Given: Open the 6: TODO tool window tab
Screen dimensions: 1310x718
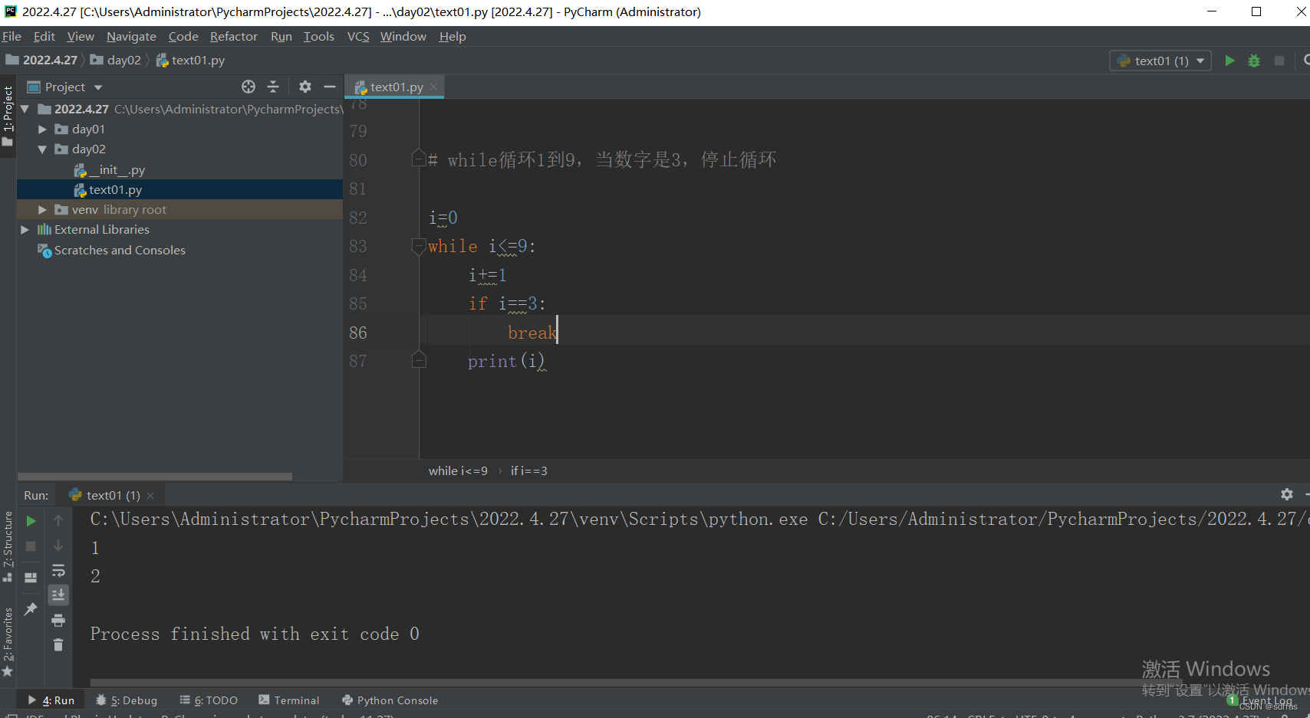Looking at the screenshot, I should click(x=209, y=700).
